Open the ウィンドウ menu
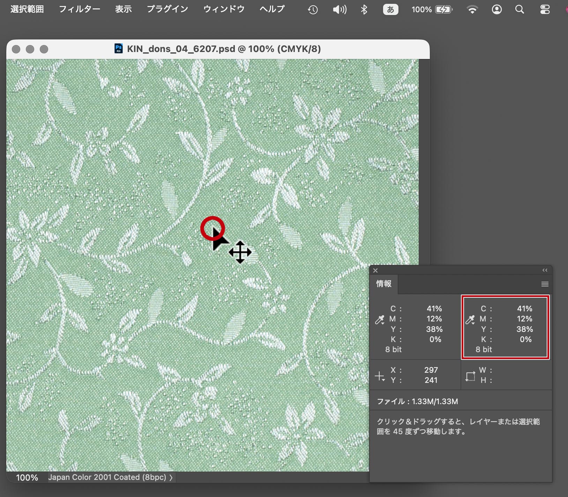The width and height of the screenshot is (568, 497). (x=224, y=9)
